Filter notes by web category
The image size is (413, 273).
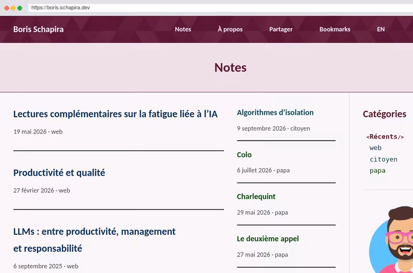pyautogui.click(x=375, y=148)
